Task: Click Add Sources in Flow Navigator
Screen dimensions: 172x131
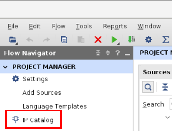Action: 42,93
